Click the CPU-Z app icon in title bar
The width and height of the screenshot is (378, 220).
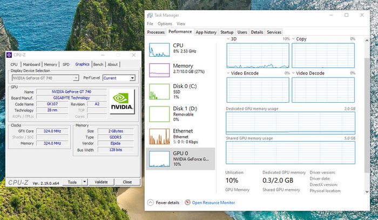click(x=9, y=55)
